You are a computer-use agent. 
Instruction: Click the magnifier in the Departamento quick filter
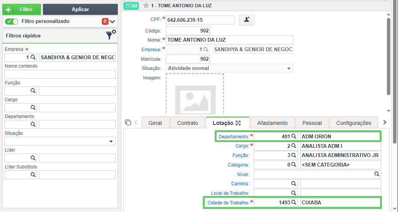pos(33,124)
